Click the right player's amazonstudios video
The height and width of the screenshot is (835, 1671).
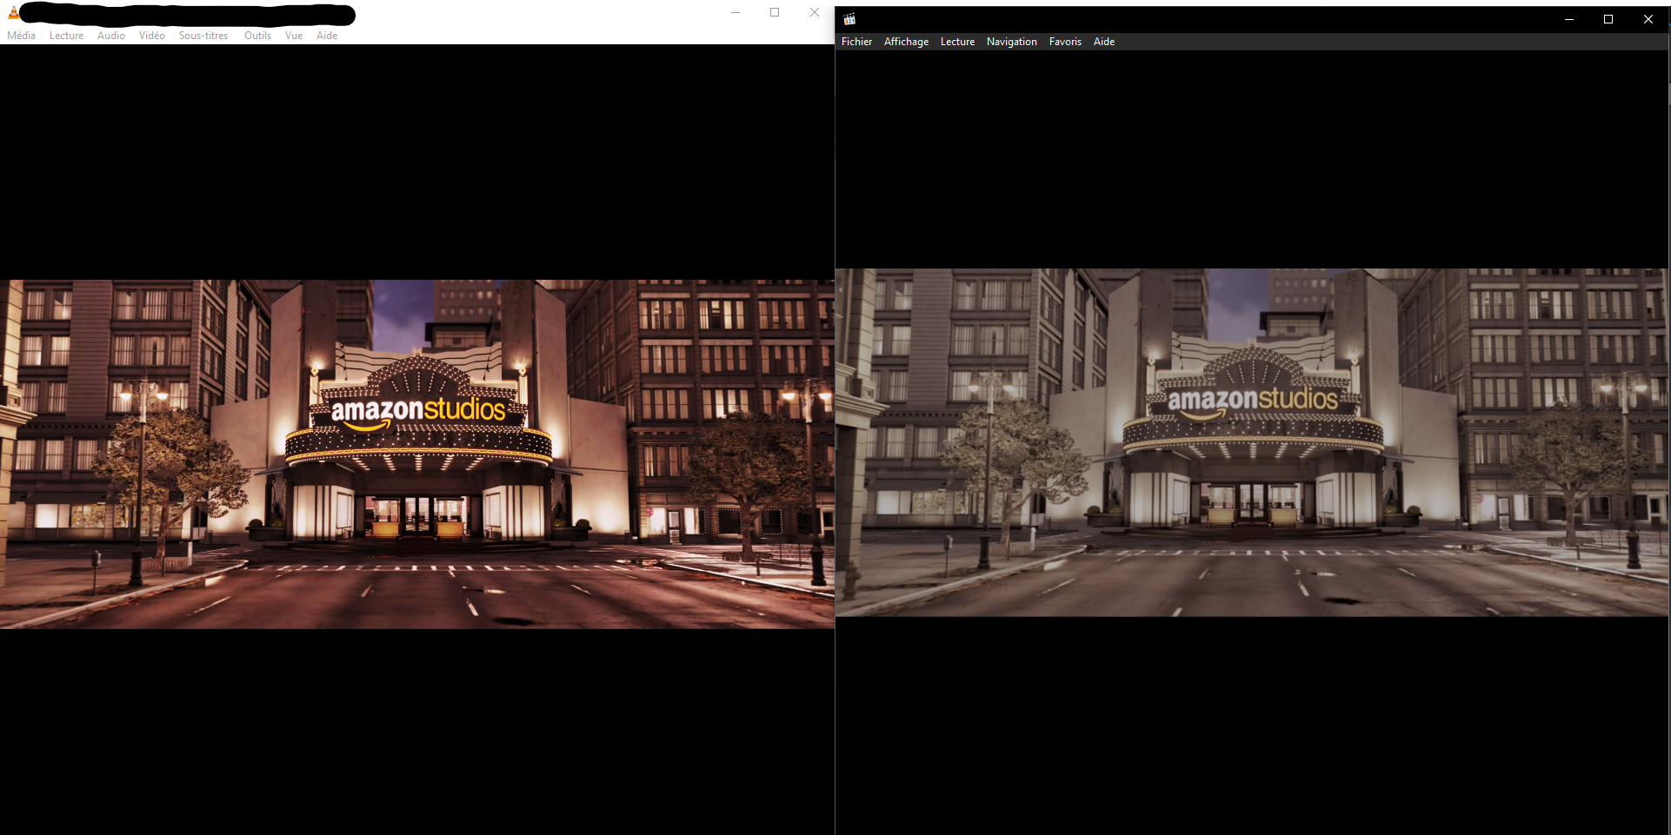[1252, 442]
